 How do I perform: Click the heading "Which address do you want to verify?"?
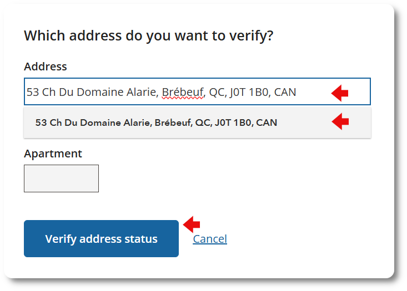[x=149, y=36]
